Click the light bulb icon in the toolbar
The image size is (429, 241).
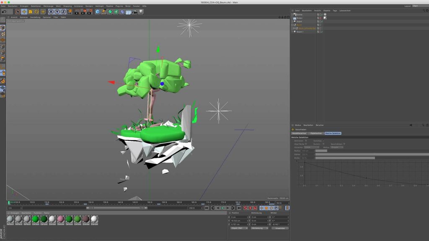(141, 13)
